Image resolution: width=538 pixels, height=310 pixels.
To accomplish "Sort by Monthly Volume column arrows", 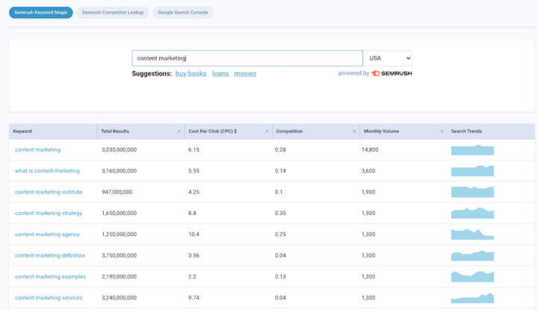I will click(x=442, y=131).
